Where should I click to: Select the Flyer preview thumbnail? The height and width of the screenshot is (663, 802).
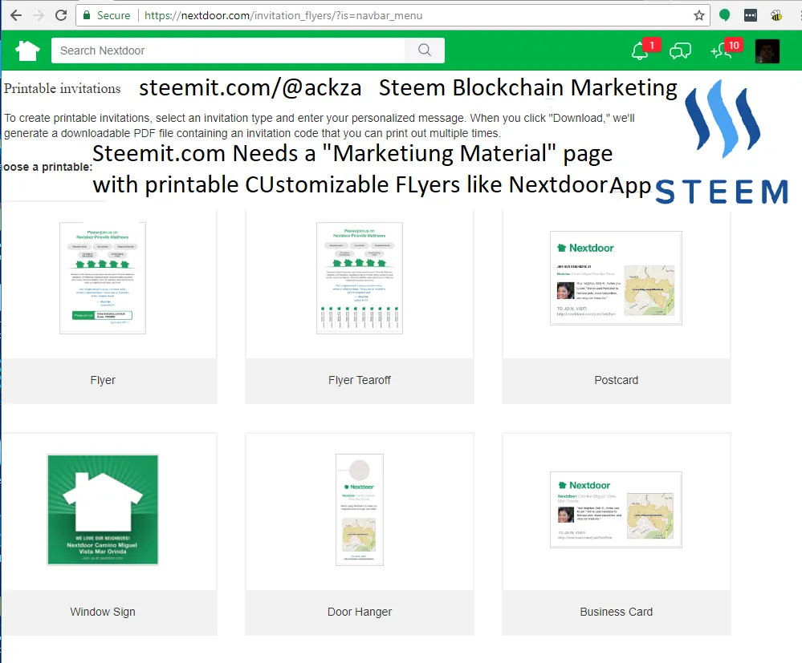(x=103, y=278)
